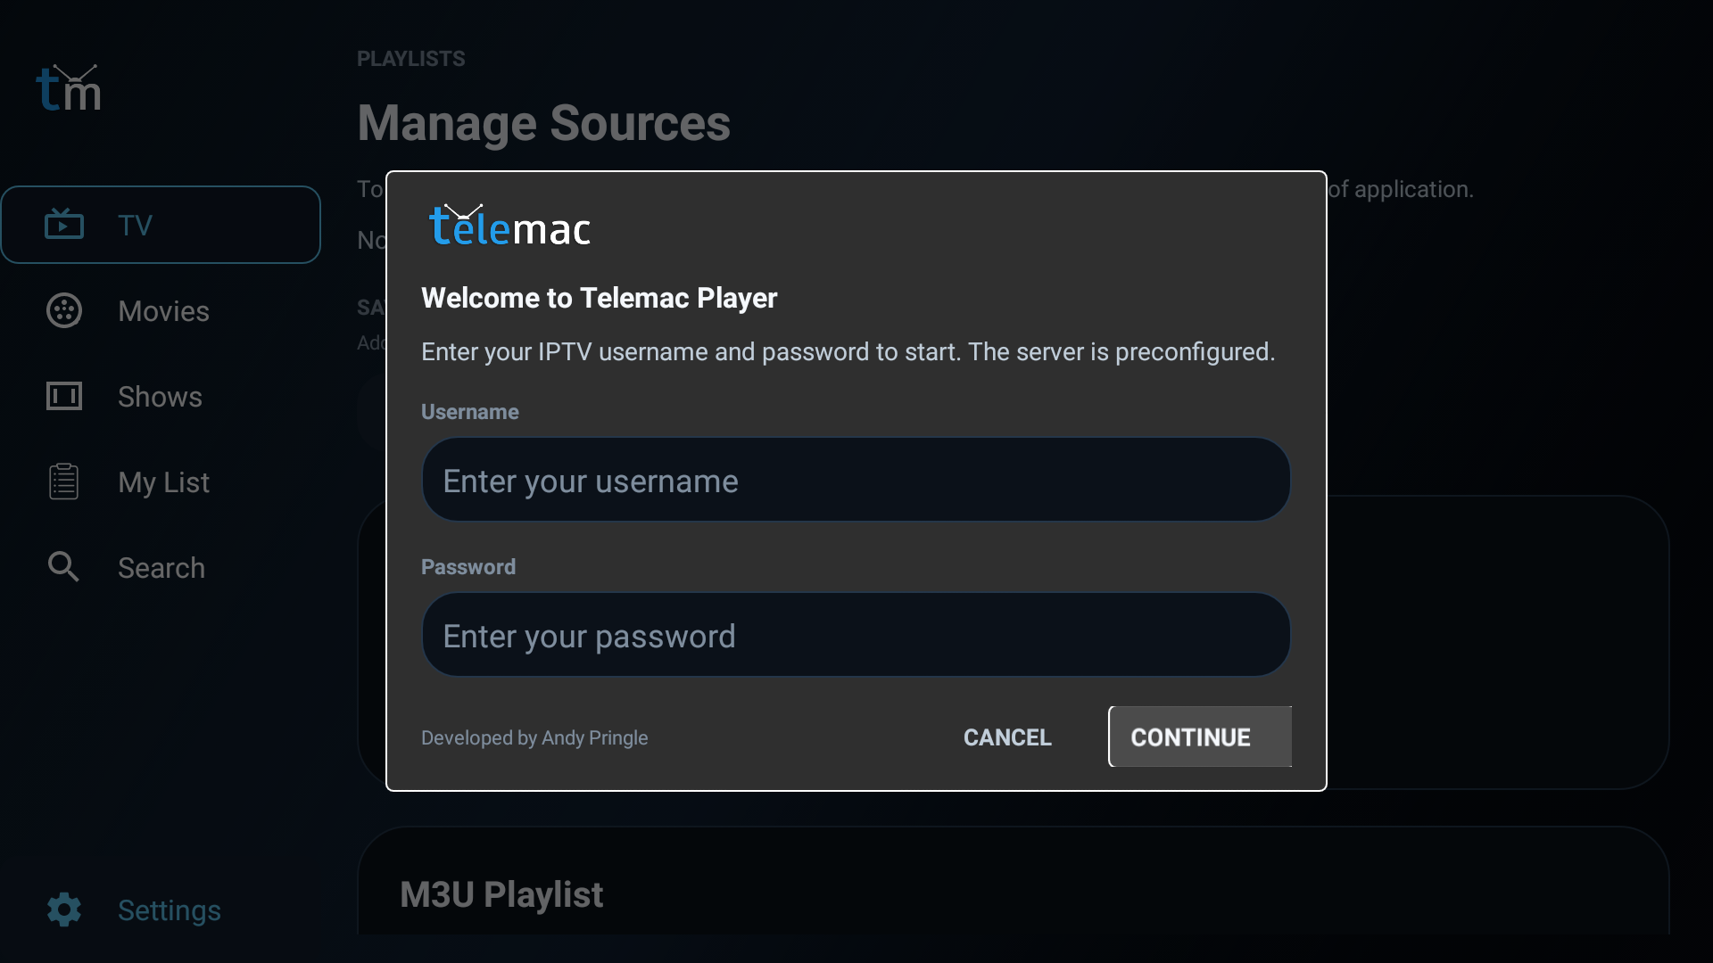1713x963 pixels.
Task: Focus the Username input field
Action: 856,480
